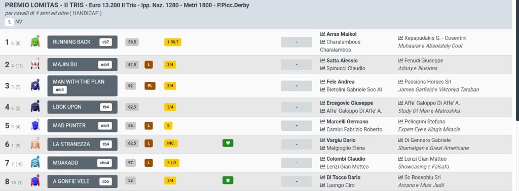Image resolution: width=519 pixels, height=191 pixels.
Task: Click the green star icon on A Gonfie Vele row
Action: pos(228,180)
